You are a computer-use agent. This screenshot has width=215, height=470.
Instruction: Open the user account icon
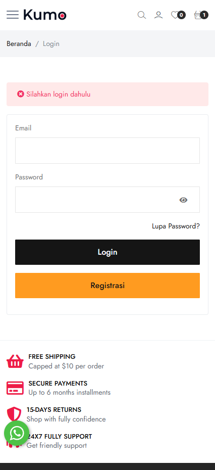158,15
